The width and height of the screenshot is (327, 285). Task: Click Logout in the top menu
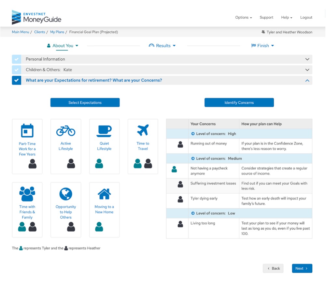click(306, 17)
